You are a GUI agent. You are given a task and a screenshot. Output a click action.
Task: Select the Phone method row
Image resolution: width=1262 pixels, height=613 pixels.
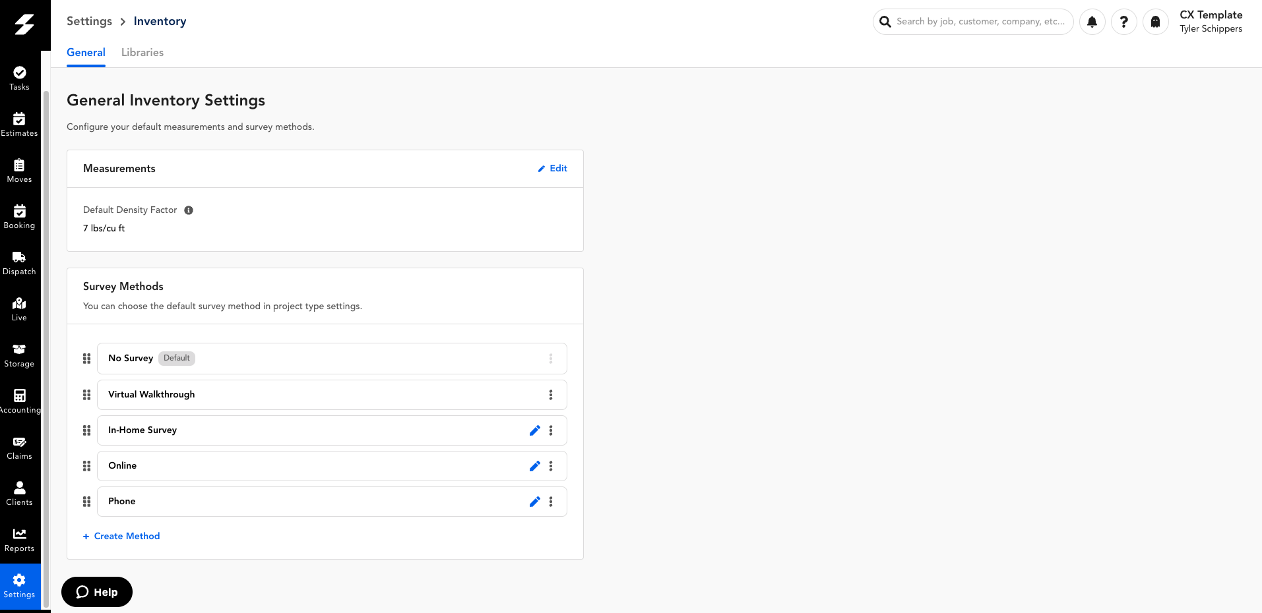pyautogui.click(x=332, y=502)
